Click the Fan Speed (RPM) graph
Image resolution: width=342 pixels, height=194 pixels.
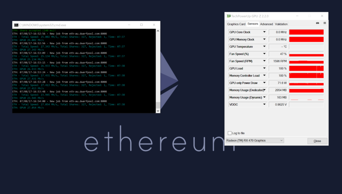pyautogui.click(x=306, y=61)
